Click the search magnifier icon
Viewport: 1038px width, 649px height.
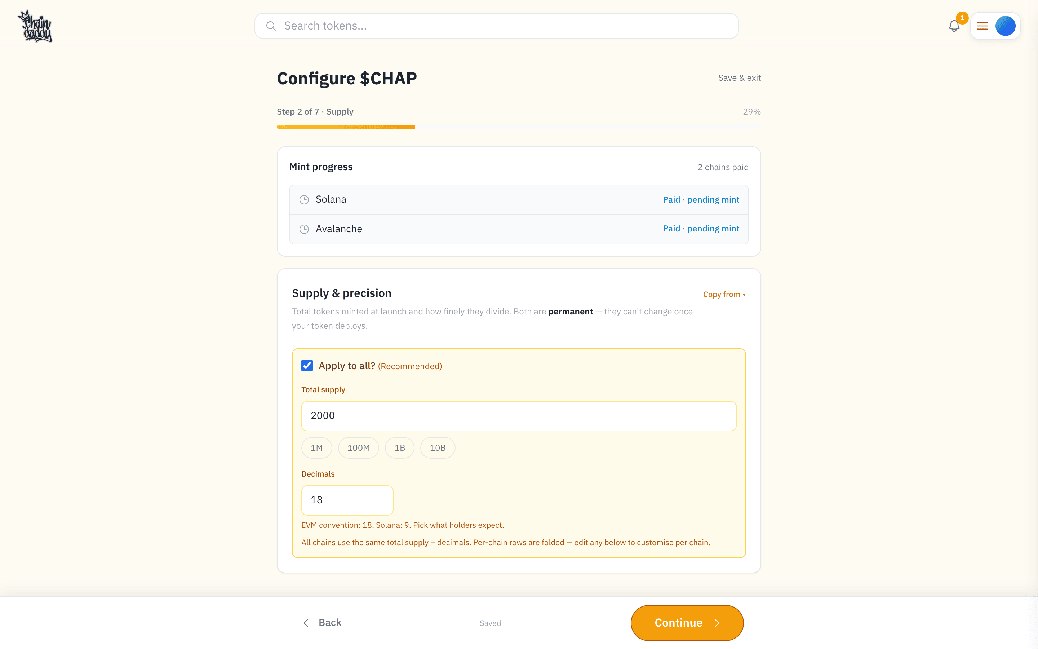[271, 26]
